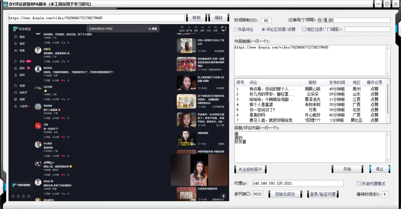
Task: Click the URL address input field
Action: (97, 18)
